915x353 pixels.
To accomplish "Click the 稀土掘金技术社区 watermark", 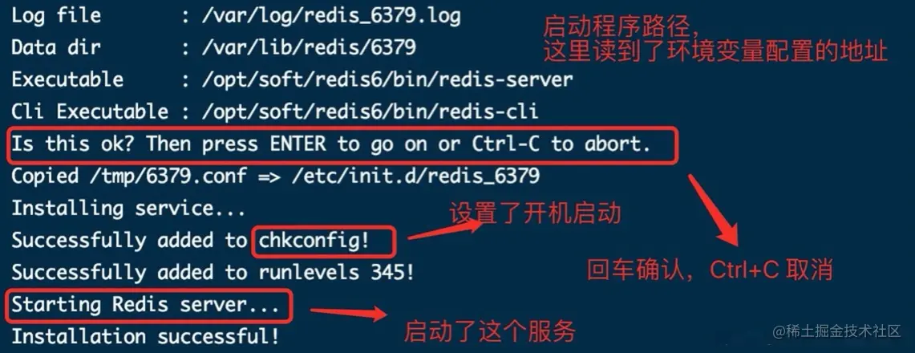I will point(837,331).
